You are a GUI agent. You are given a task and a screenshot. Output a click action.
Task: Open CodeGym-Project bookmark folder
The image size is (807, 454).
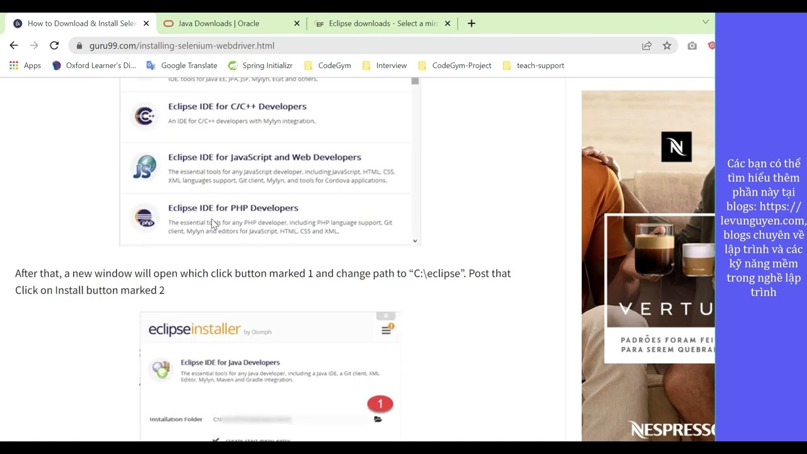455,66
